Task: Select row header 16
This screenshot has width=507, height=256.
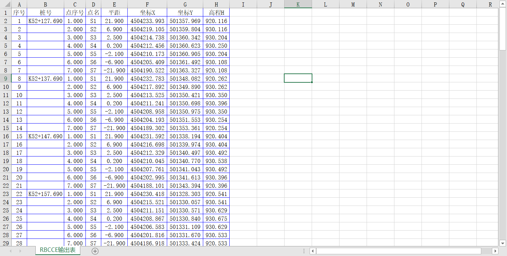Action: (x=6, y=136)
